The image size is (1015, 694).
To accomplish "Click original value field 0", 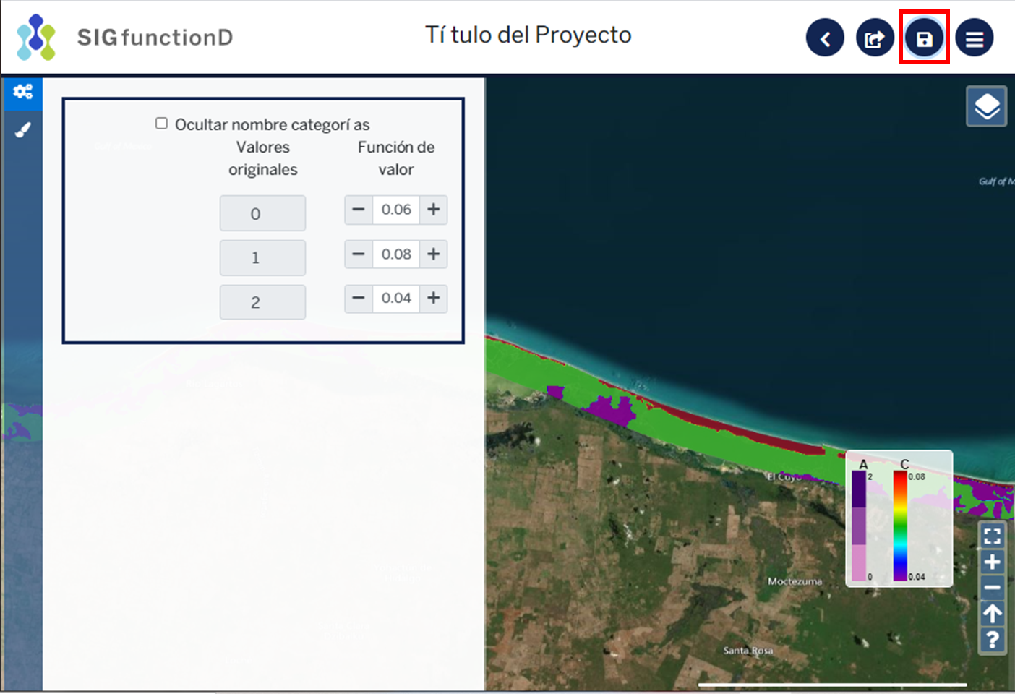I will coord(262,213).
